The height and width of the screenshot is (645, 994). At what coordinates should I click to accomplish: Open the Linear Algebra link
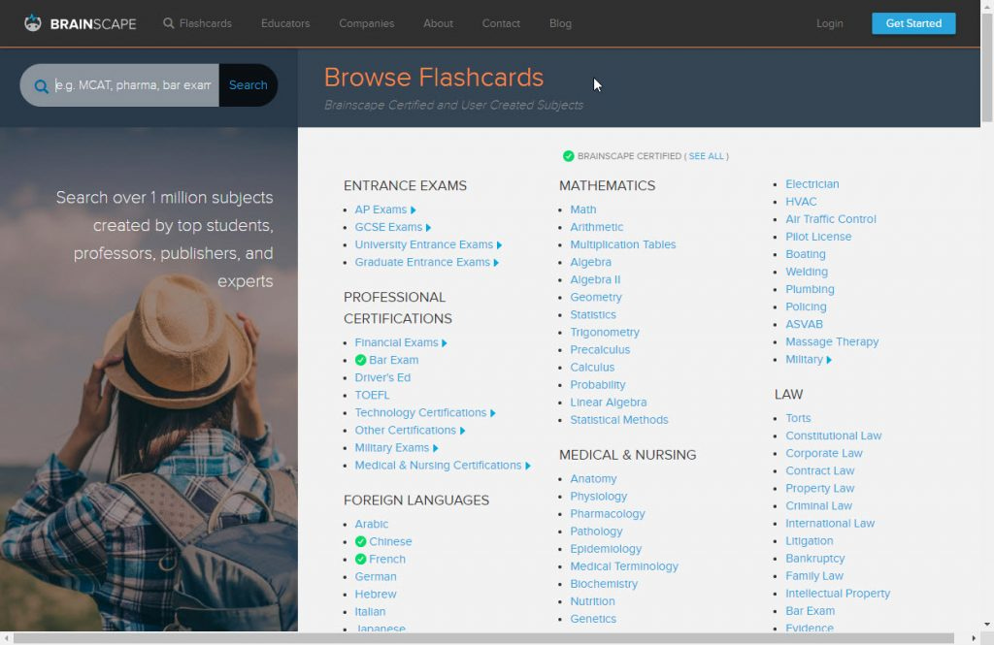(x=608, y=403)
